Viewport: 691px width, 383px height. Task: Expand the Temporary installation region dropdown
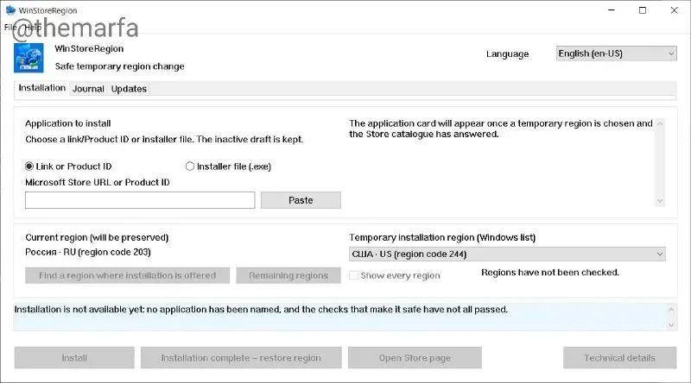coord(507,254)
